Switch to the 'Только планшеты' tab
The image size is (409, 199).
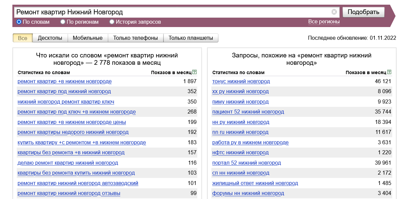point(191,38)
